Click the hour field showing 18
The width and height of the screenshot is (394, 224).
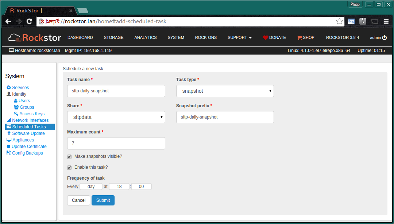click(119, 187)
